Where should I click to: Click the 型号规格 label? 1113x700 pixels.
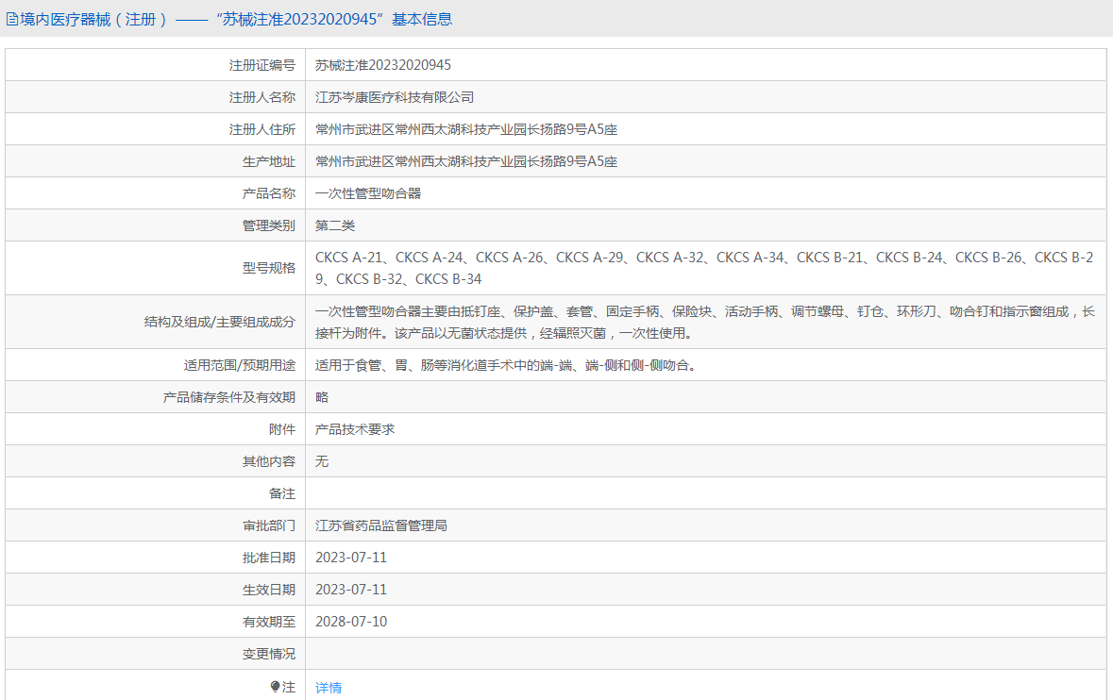tap(268, 268)
